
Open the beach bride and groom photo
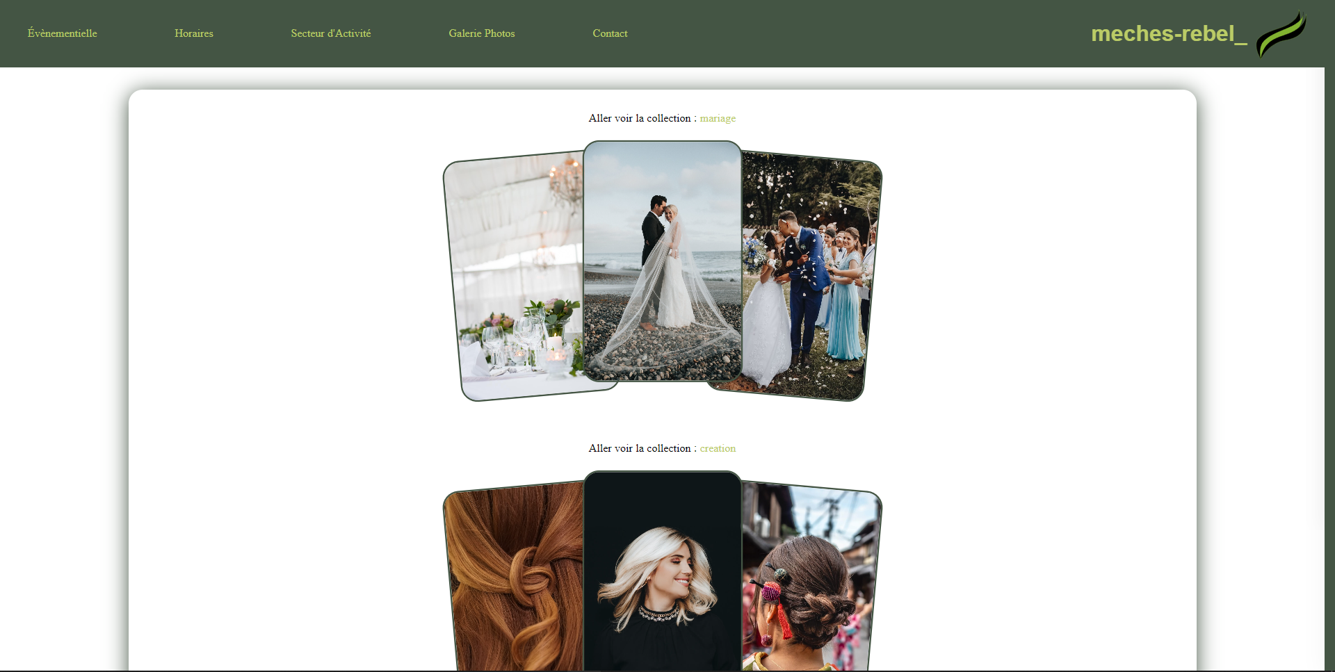coord(662,261)
